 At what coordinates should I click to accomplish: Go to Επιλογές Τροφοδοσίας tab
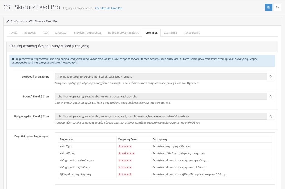pos(88,33)
